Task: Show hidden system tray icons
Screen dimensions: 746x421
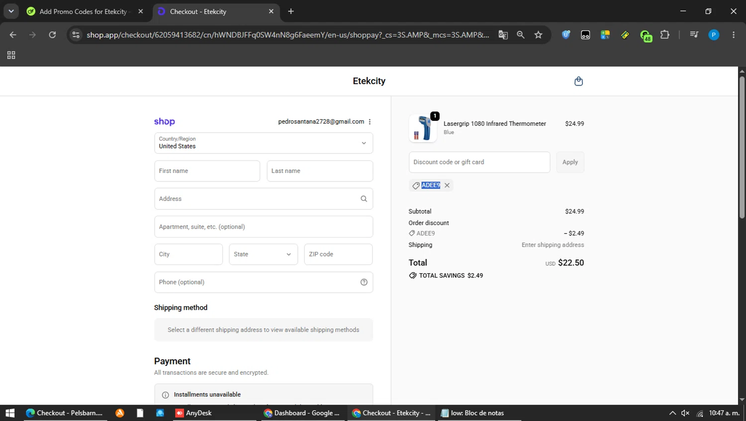Action: (672, 413)
